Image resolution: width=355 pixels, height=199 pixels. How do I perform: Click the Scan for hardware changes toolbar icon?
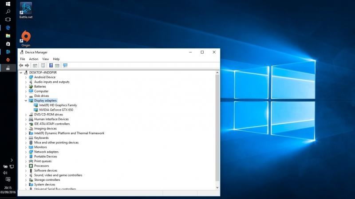(x=65, y=65)
